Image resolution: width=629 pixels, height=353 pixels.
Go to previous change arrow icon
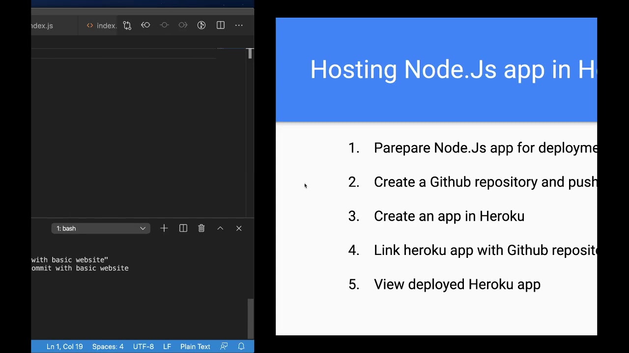coord(145,25)
